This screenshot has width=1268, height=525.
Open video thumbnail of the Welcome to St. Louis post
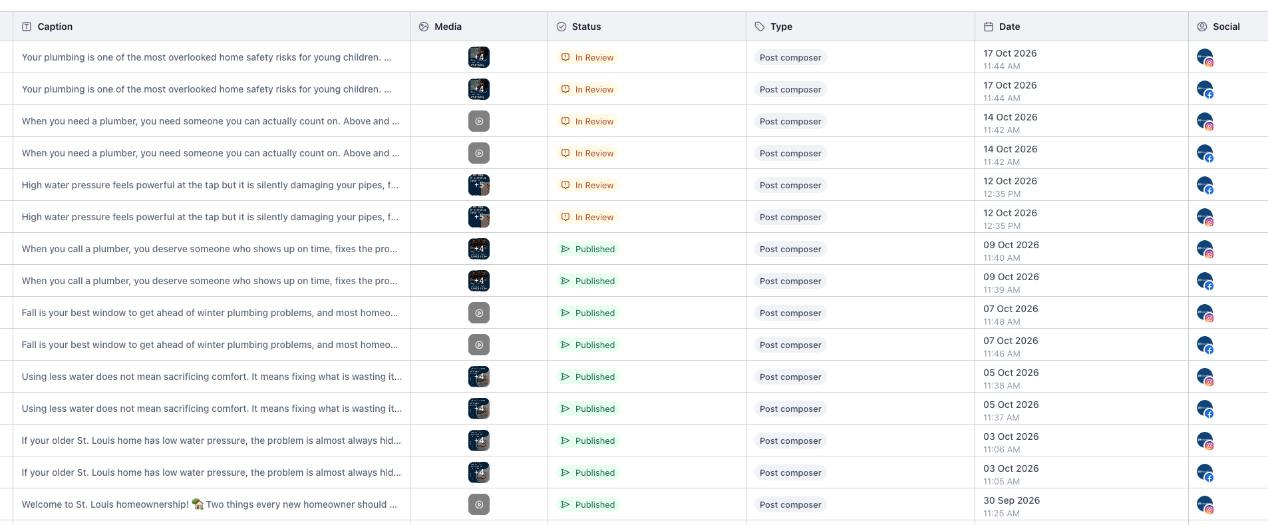point(479,504)
